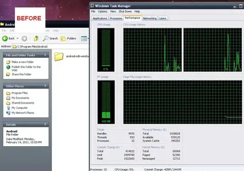Click the PF Usage meter gauge
The image size is (244, 171).
tap(106, 102)
